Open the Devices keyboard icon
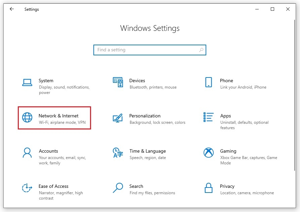300x212 pixels. pyautogui.click(x=118, y=82)
